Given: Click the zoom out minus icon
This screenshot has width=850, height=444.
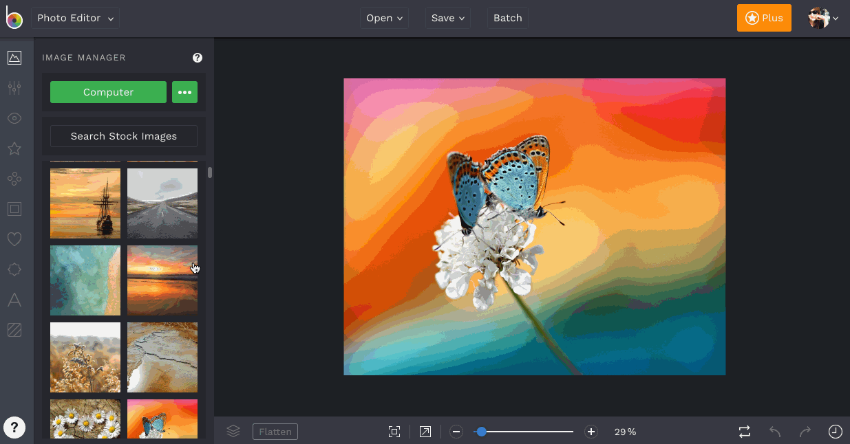Looking at the screenshot, I should pos(456,432).
